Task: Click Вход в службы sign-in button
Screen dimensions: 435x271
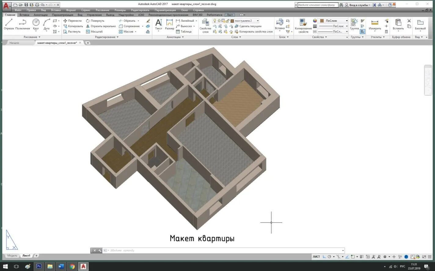Action: (x=357, y=5)
